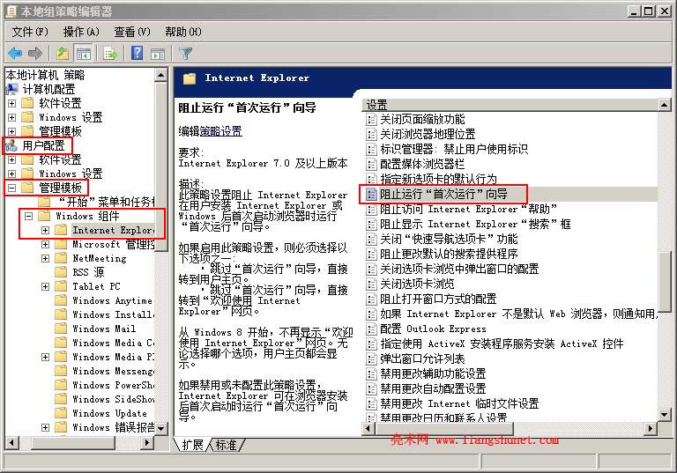677x473 pixels.
Task: Select the Windows Anytime tree folder
Action: [113, 301]
